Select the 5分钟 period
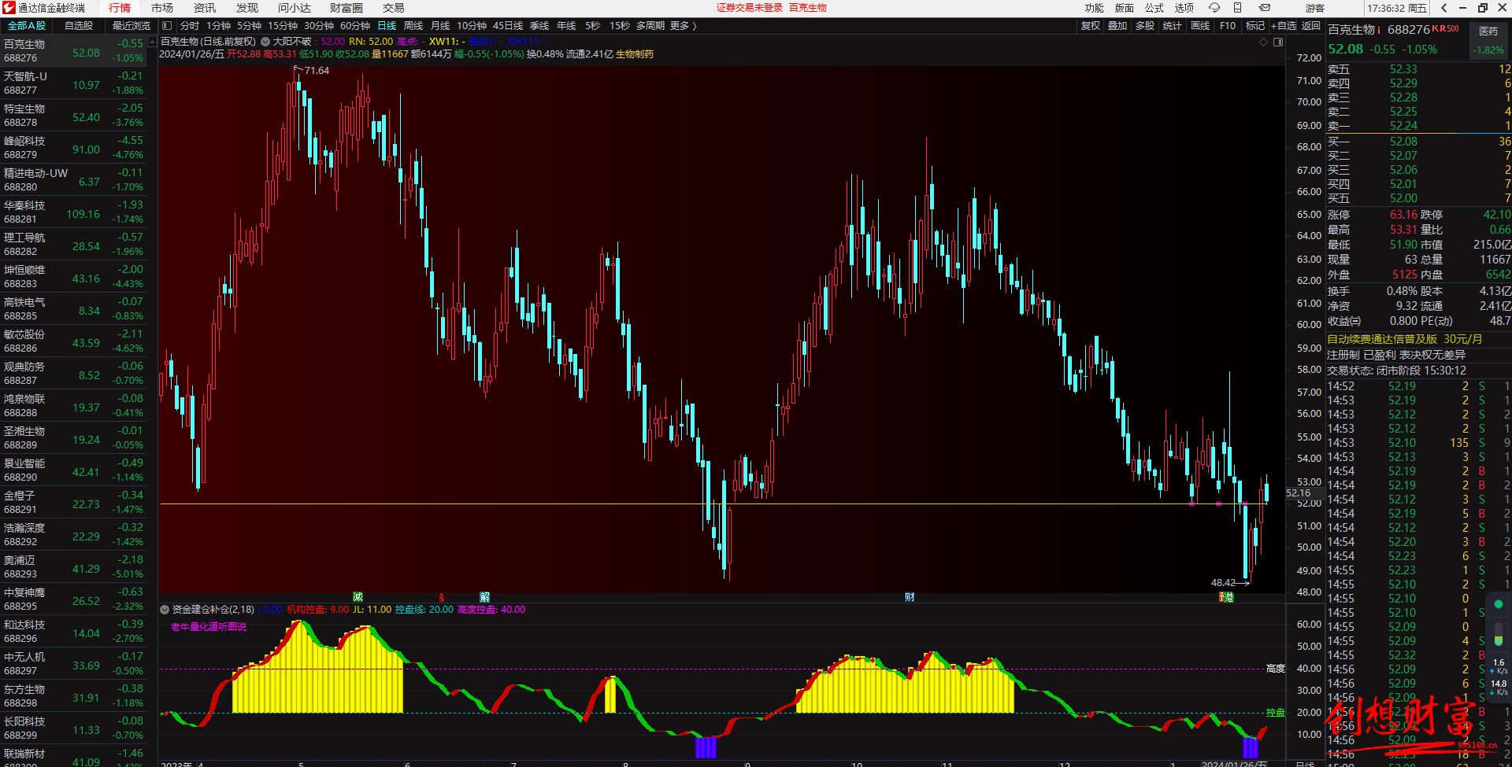 [250, 26]
